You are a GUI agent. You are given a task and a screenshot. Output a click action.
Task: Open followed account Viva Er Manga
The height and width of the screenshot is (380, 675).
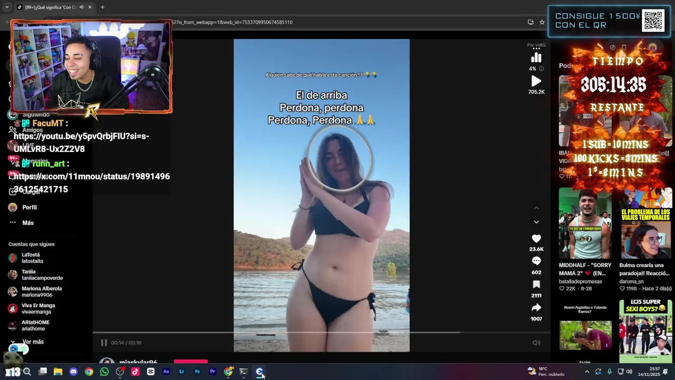[32, 309]
